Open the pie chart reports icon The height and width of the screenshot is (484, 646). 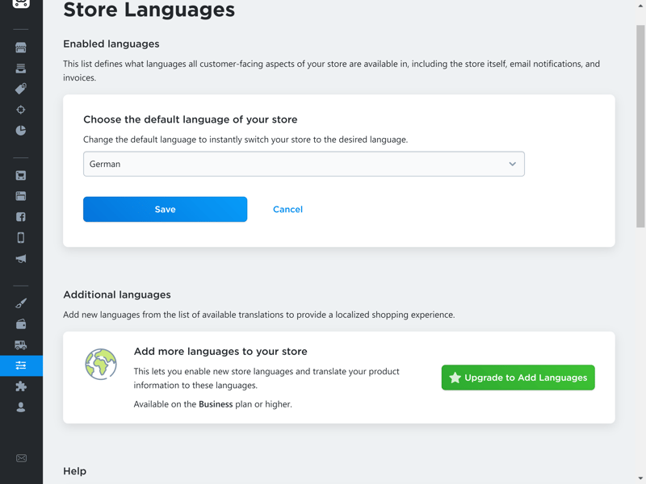point(21,131)
